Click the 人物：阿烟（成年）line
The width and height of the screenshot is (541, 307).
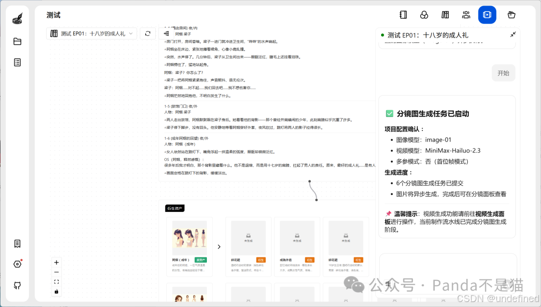[x=180, y=144]
